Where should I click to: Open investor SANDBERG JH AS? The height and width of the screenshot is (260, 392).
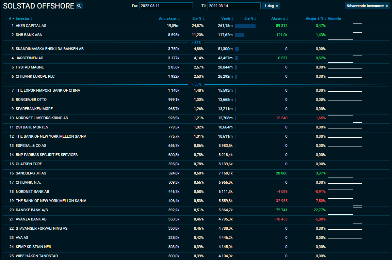pos(31,173)
